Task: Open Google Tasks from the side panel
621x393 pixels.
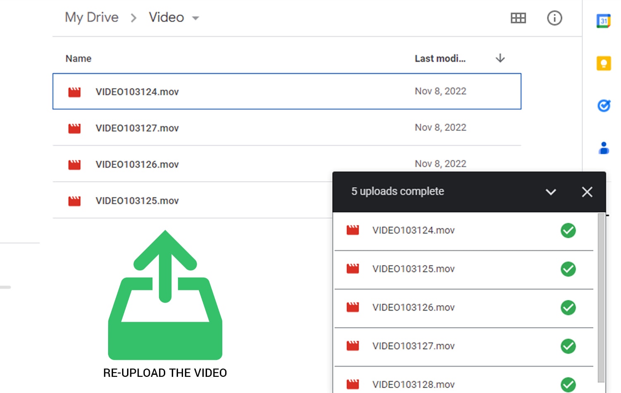Action: (604, 106)
